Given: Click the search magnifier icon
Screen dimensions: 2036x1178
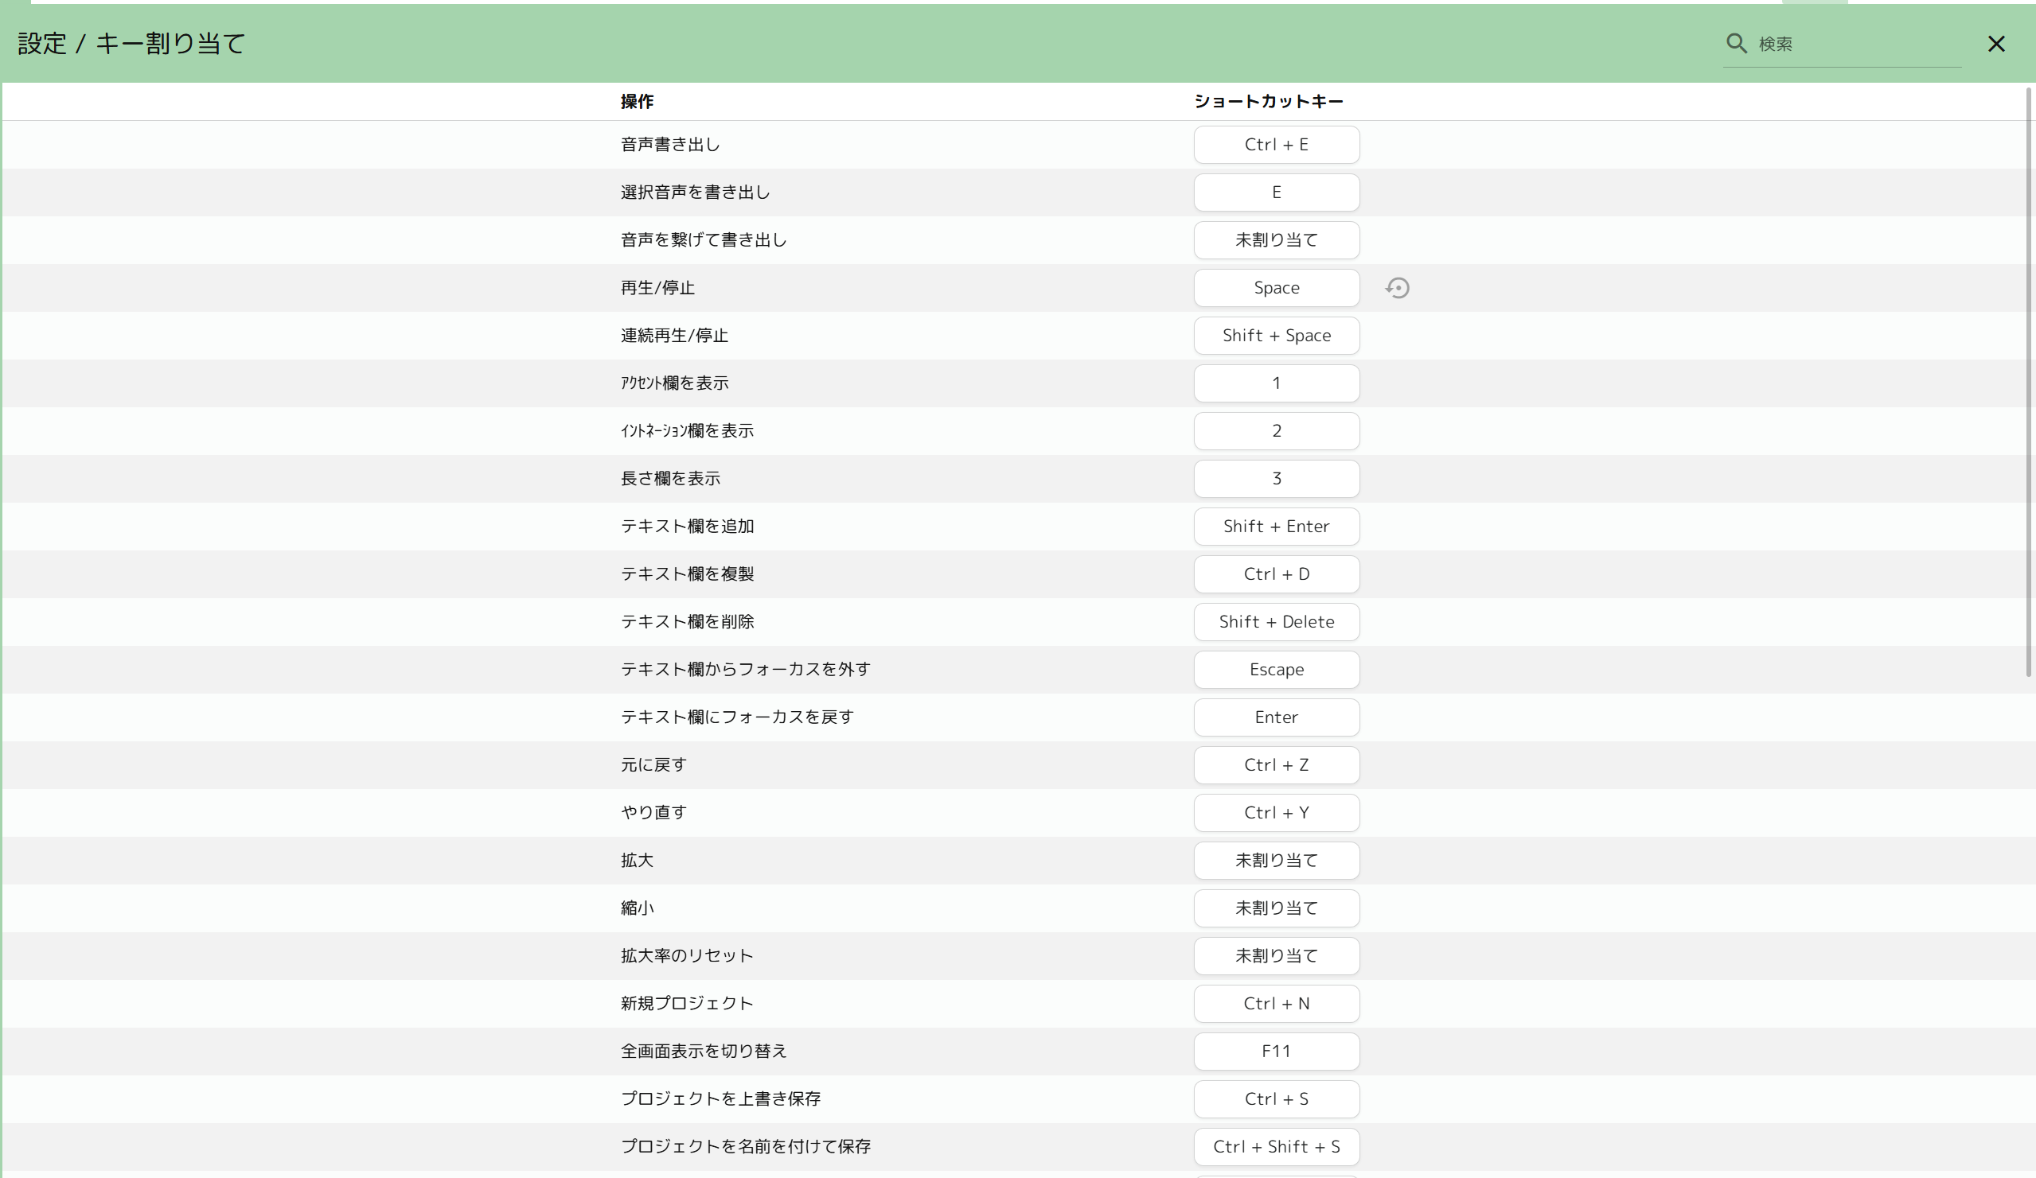Looking at the screenshot, I should point(1735,44).
